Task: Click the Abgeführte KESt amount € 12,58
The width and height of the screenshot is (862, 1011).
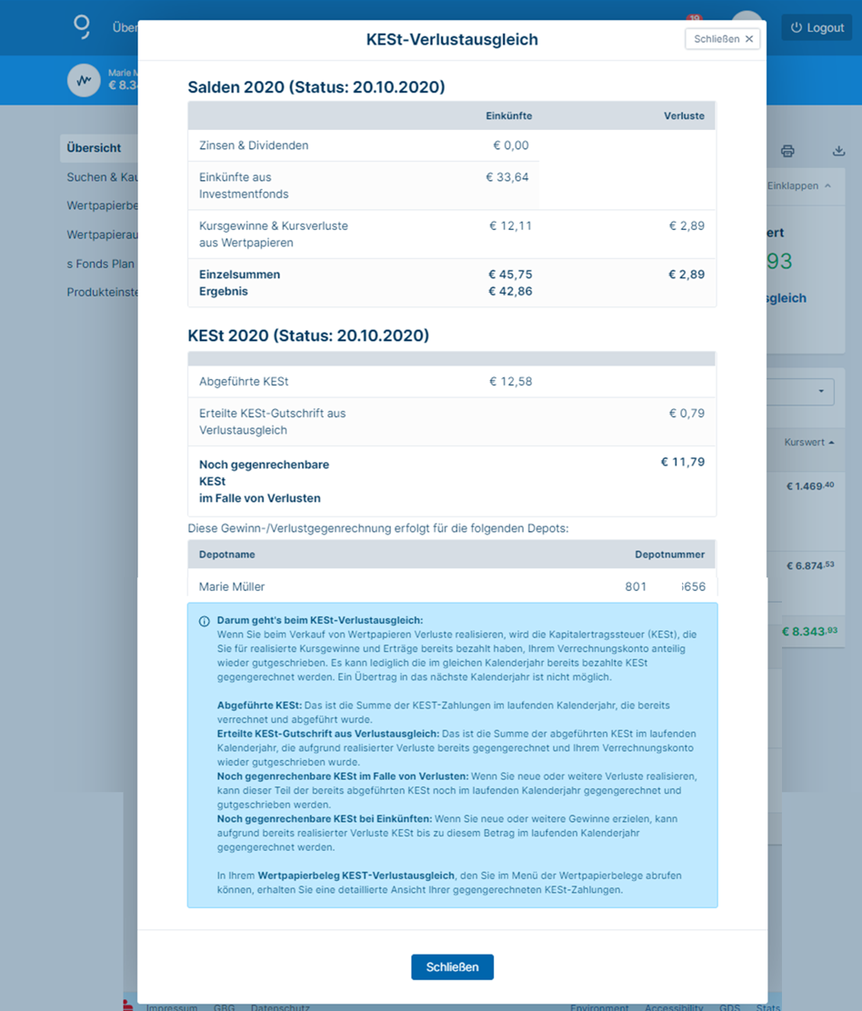Action: 511,382
